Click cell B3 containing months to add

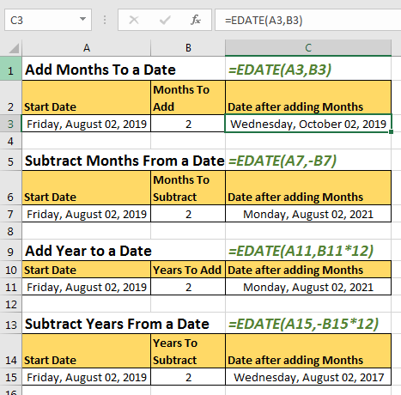[188, 124]
